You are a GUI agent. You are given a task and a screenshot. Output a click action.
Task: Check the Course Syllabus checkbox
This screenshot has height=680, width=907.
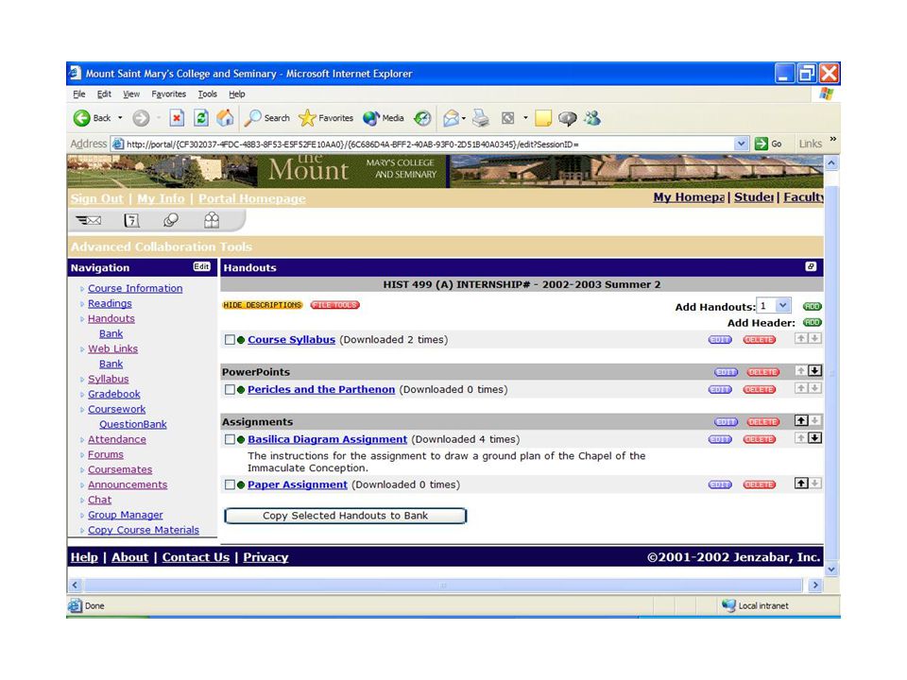click(230, 340)
